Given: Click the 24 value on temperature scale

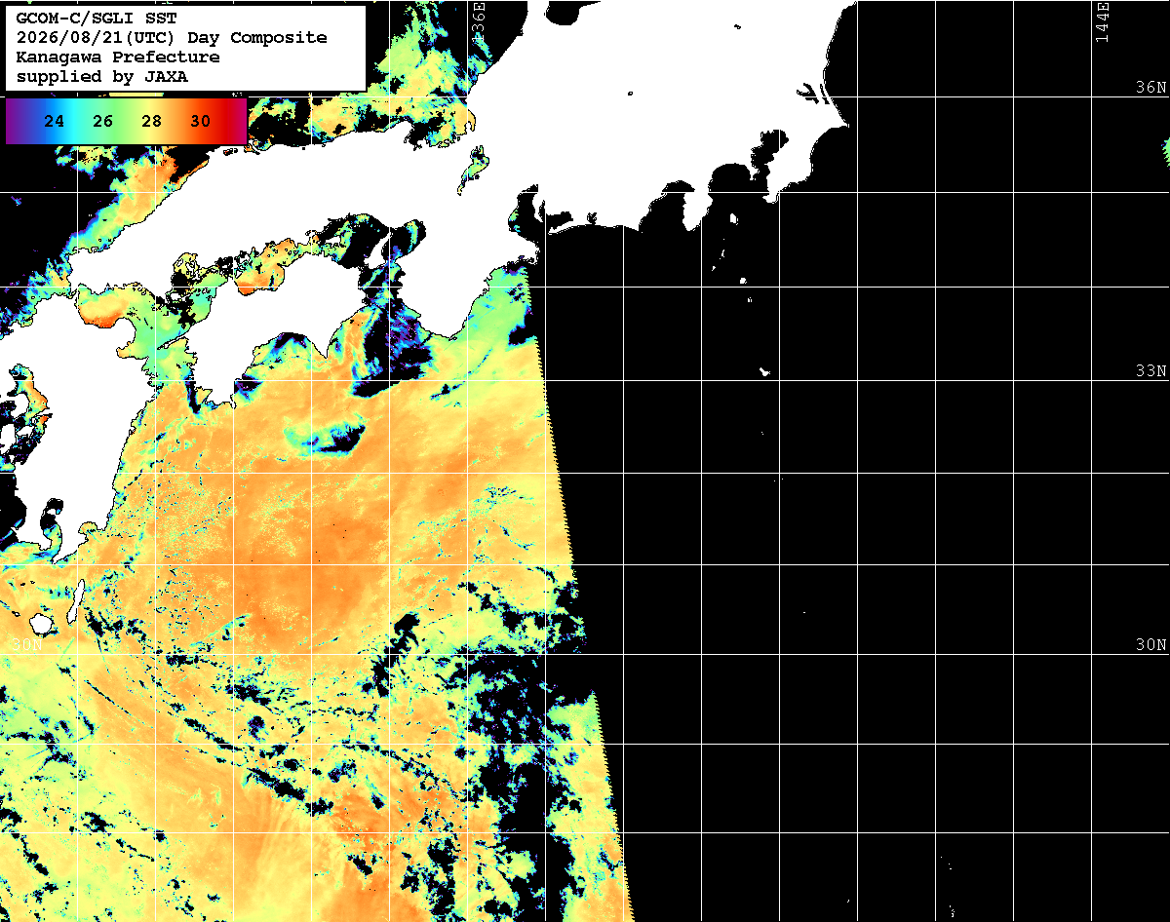Looking at the screenshot, I should coord(55,122).
